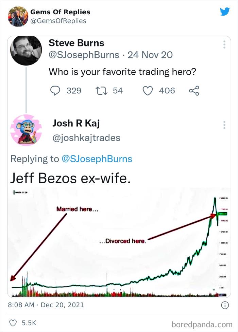
Task: Click the 8:08 AM · Dec 20, 2021 timestamp
Action: [46, 305]
